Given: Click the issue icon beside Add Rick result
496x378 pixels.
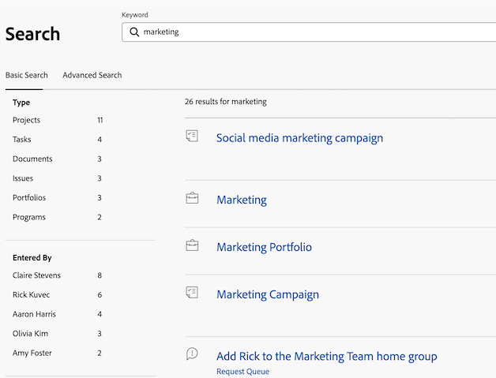Looking at the screenshot, I should [192, 354].
